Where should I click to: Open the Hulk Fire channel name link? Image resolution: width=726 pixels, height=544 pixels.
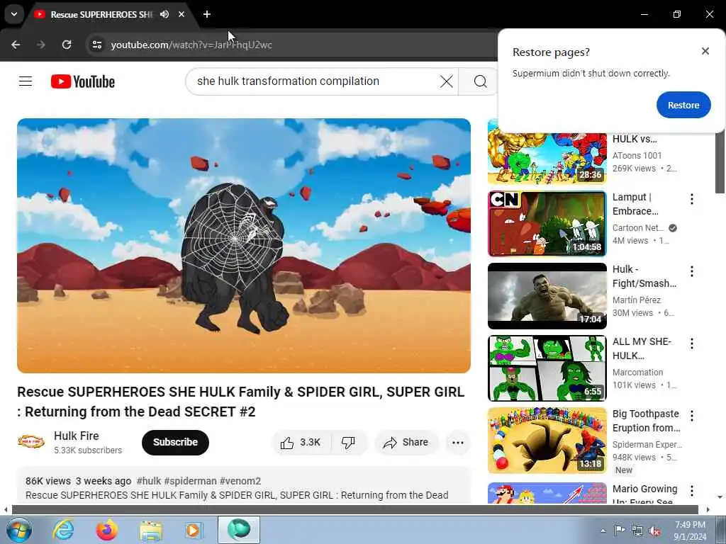click(x=77, y=436)
